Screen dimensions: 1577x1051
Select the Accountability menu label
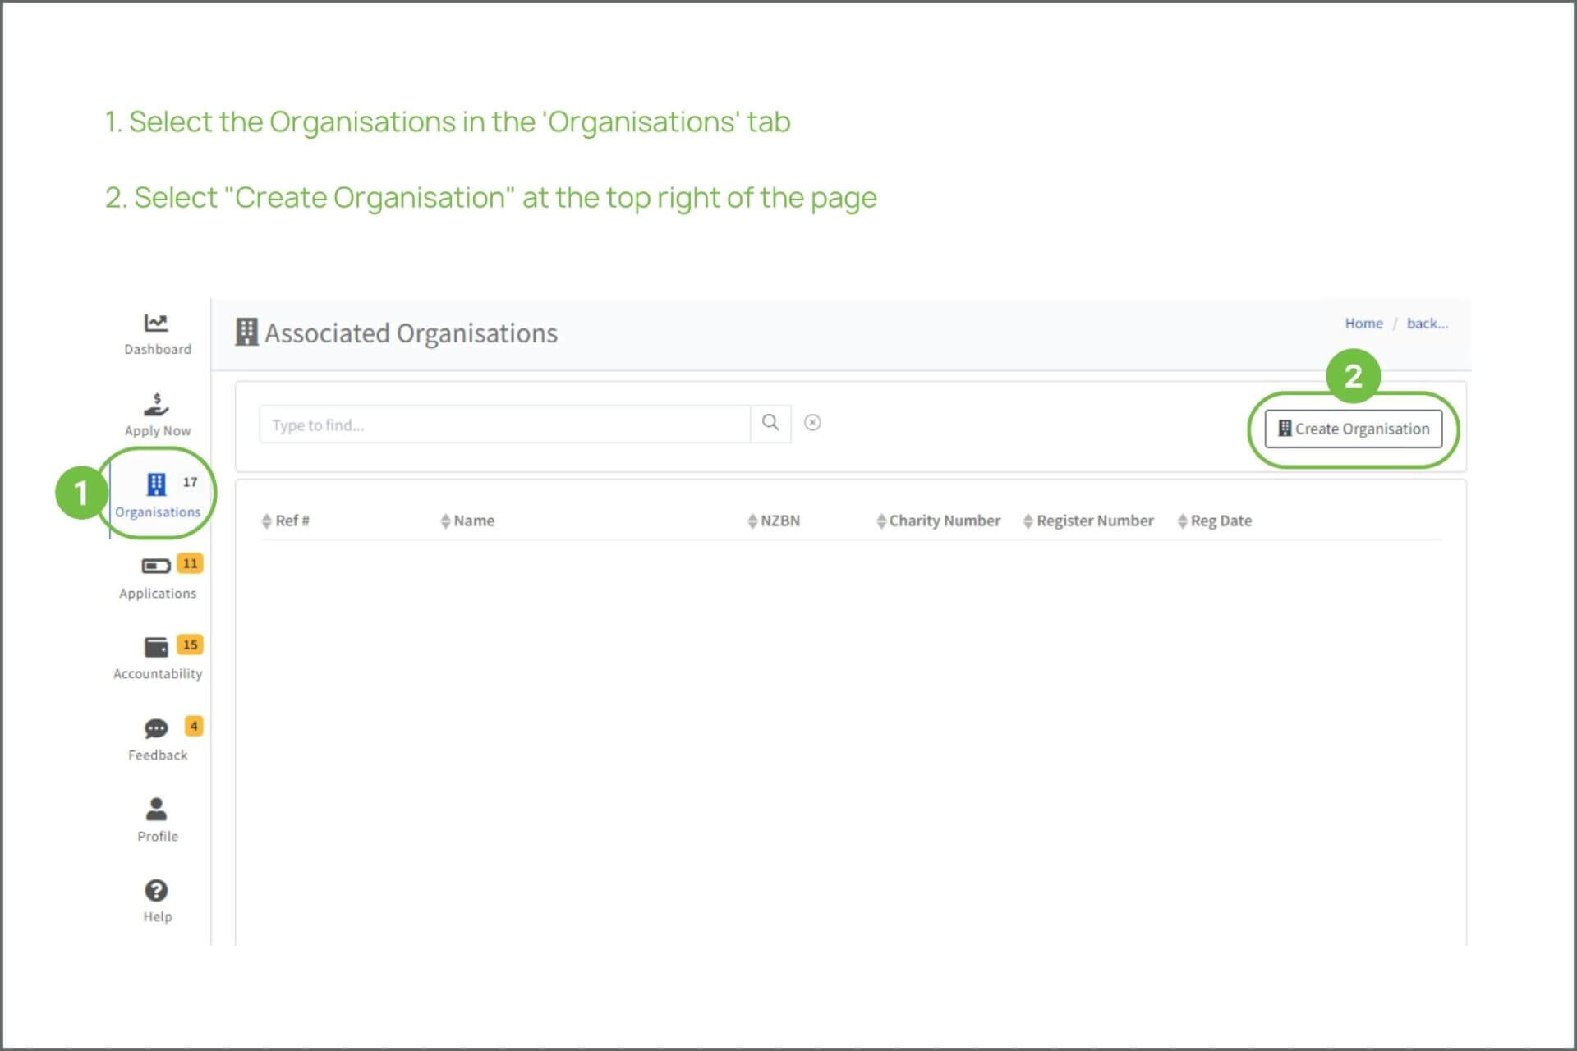pyautogui.click(x=158, y=673)
